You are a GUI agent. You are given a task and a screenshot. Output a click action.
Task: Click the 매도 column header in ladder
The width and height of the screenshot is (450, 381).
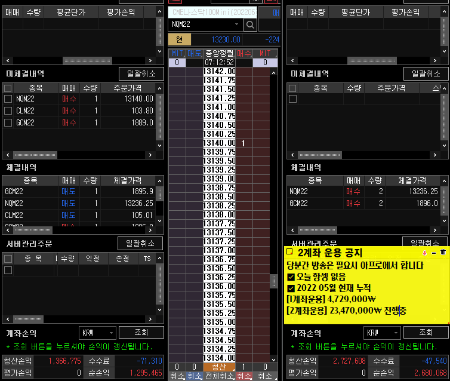tap(195, 53)
